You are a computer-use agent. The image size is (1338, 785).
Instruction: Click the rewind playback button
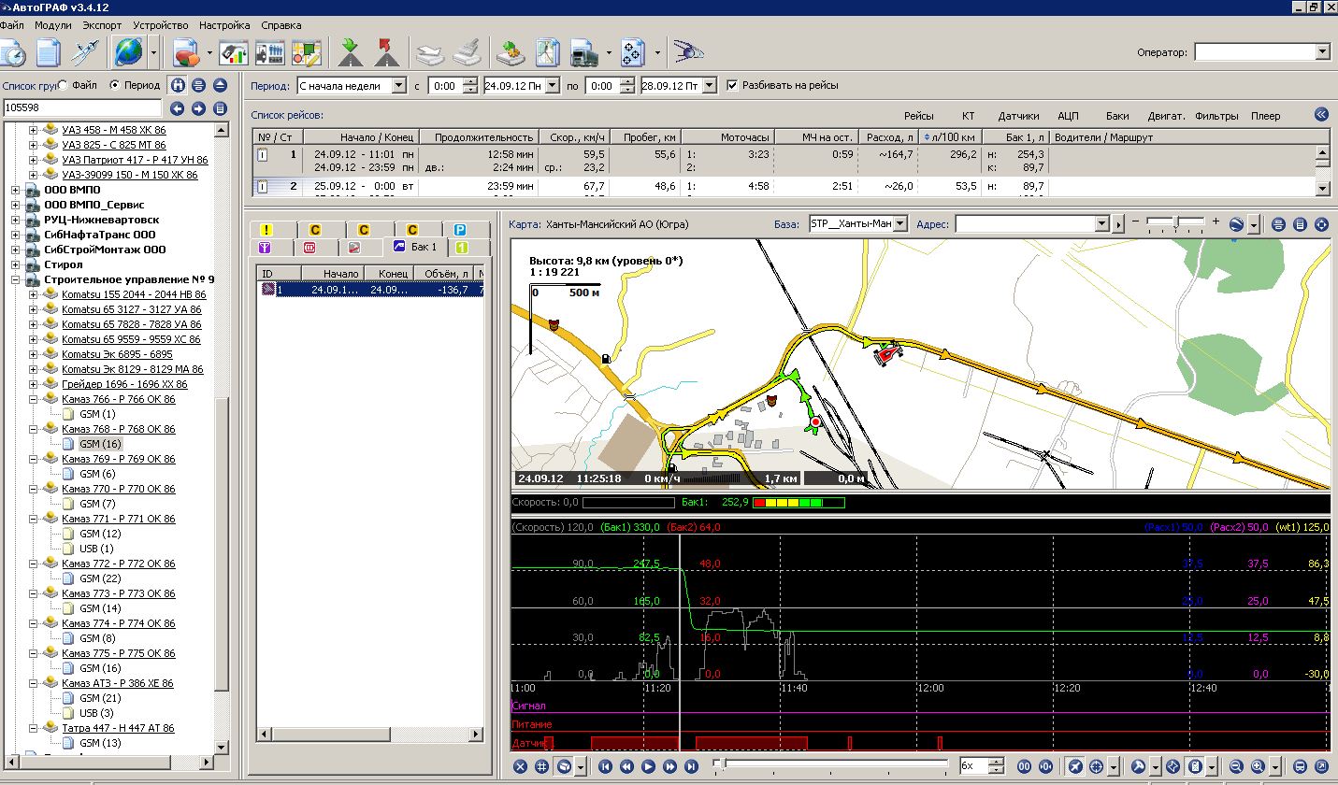click(x=627, y=766)
